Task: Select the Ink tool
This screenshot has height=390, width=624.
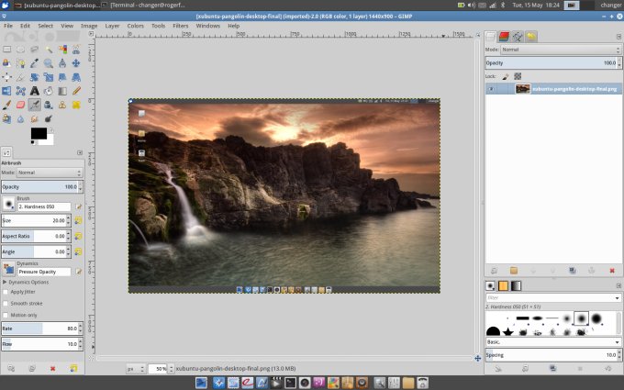Action: [49, 105]
